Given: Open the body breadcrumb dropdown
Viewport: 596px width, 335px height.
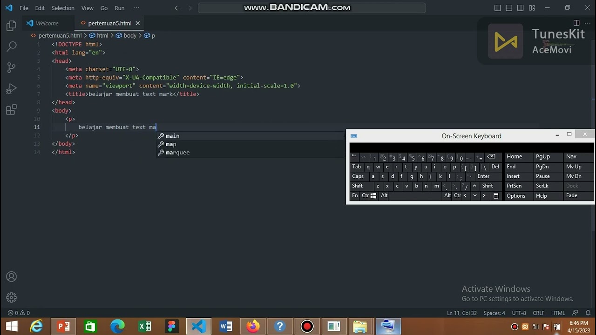Looking at the screenshot, I should click(x=126, y=35).
